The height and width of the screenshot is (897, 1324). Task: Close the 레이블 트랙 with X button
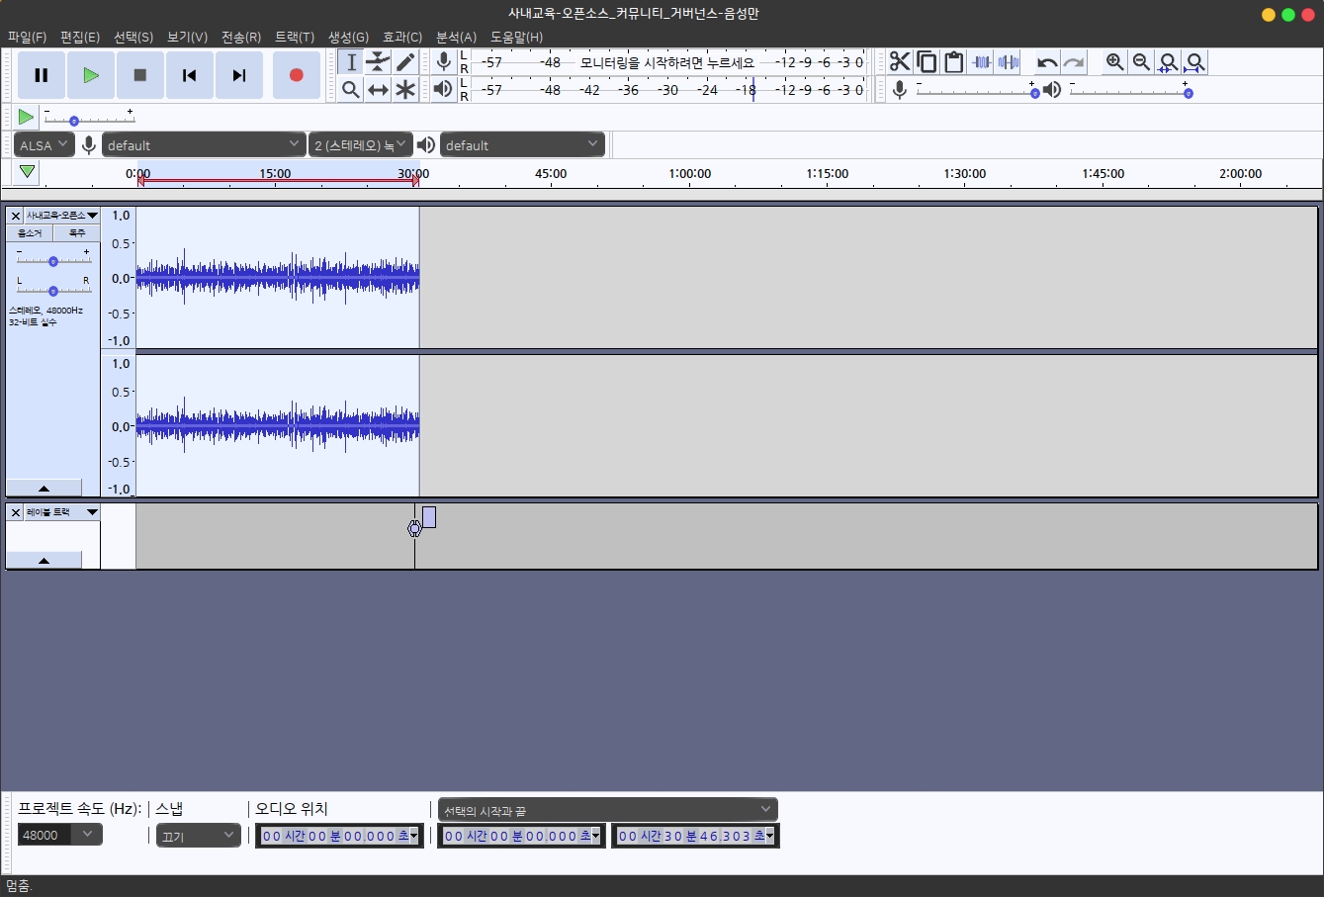pyautogui.click(x=15, y=512)
